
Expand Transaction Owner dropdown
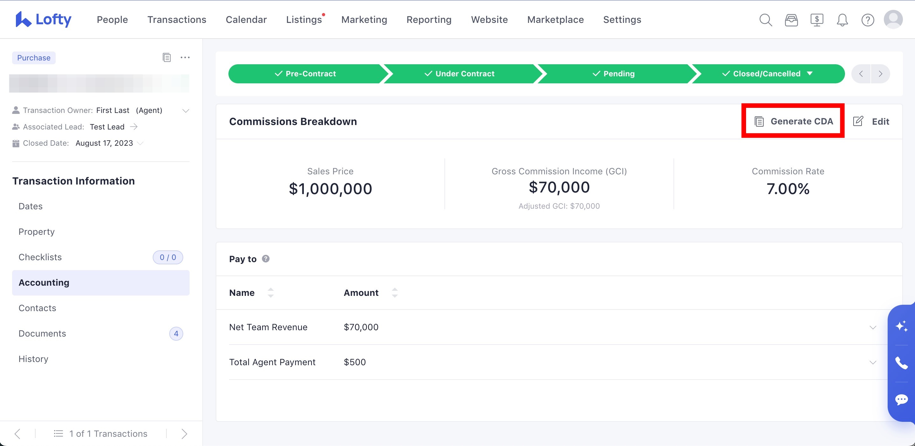click(185, 110)
